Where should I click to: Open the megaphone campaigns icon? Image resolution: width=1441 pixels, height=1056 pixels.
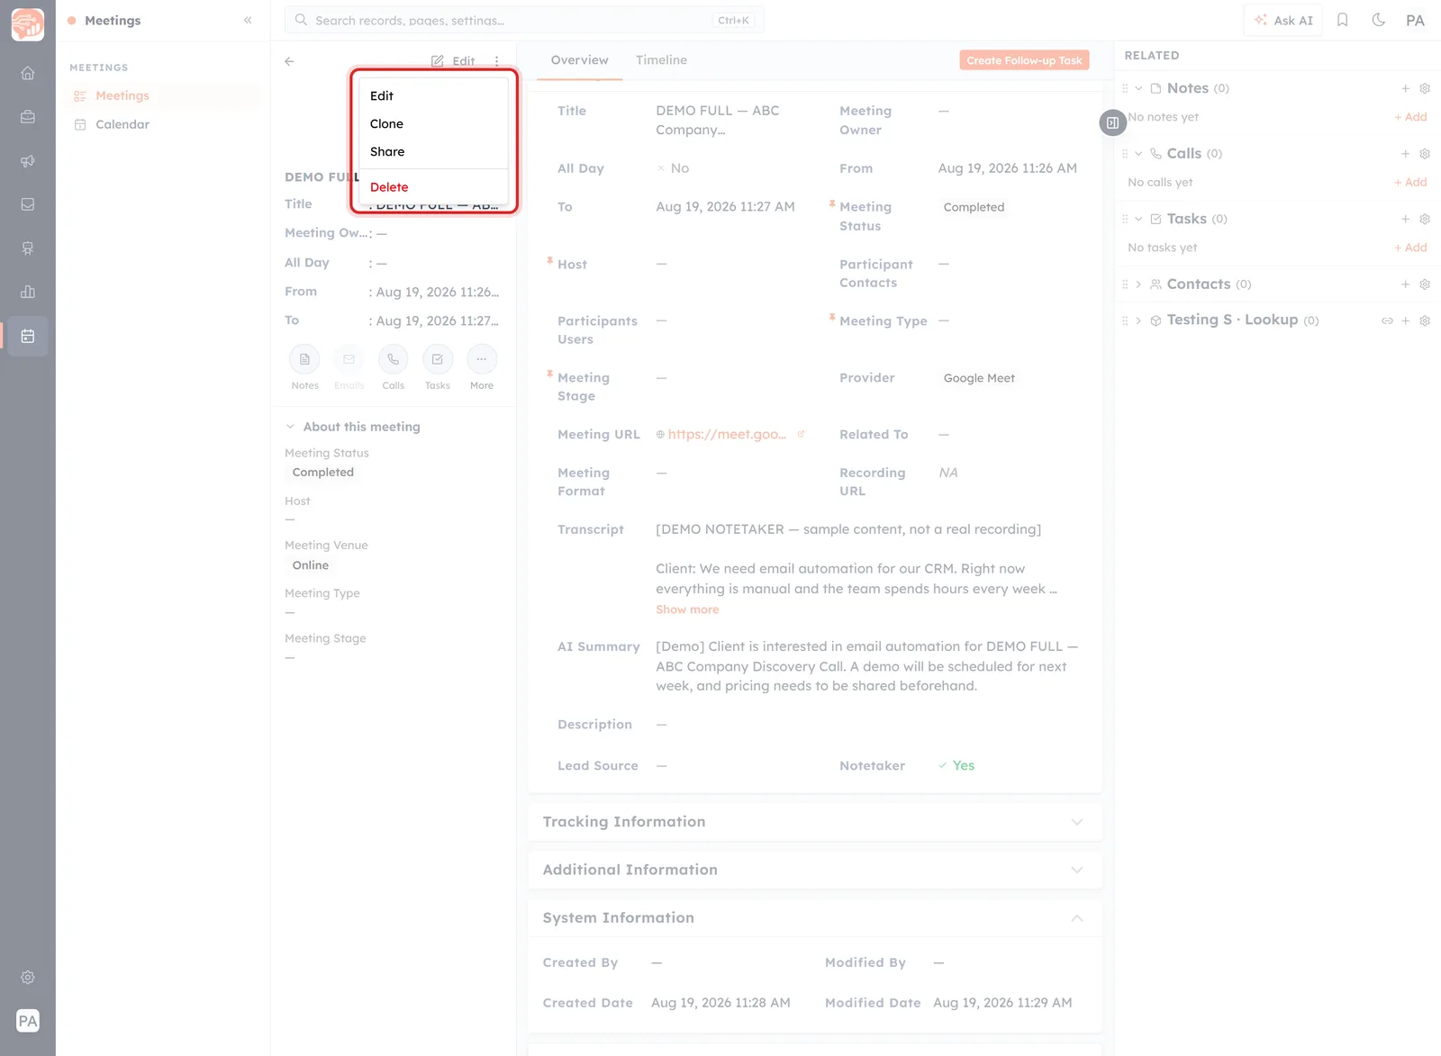coord(28,160)
